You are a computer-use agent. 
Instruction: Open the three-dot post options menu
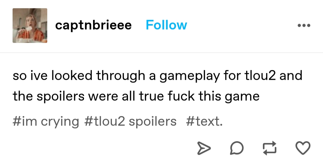tap(304, 25)
